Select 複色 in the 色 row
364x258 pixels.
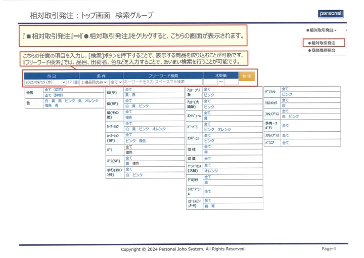coord(48,105)
